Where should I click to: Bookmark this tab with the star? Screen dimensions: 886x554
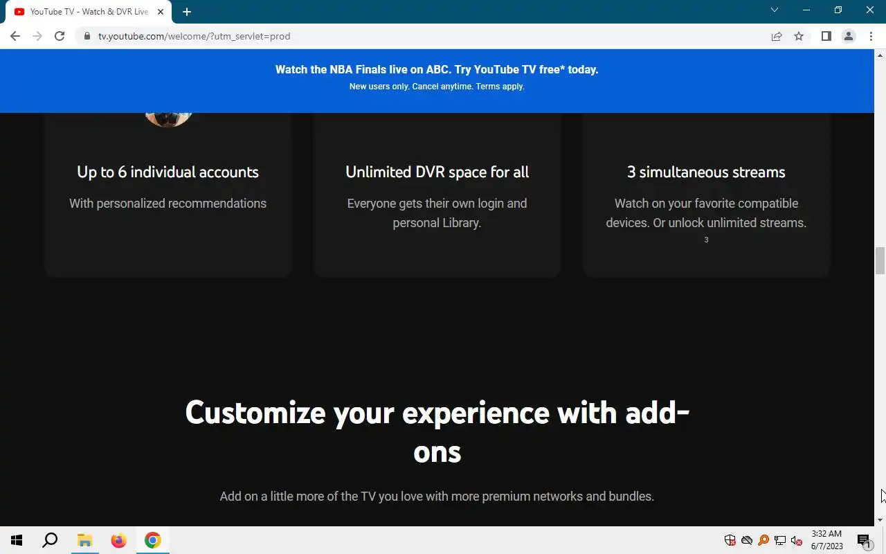tap(799, 36)
